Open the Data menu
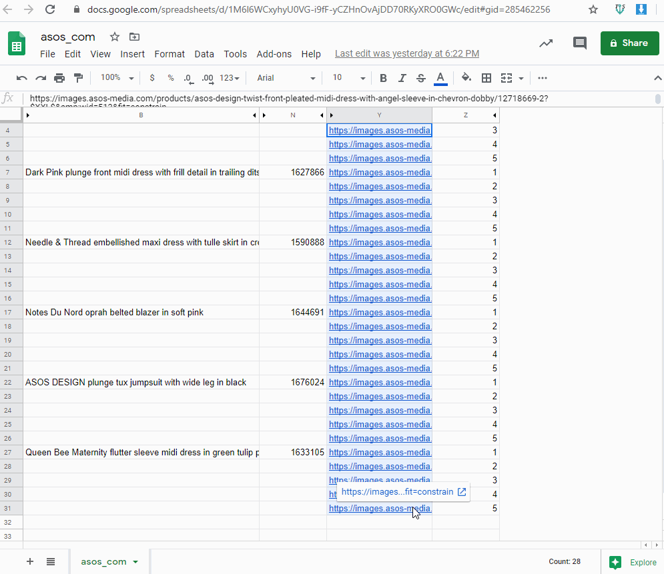Viewport: 664px width, 574px height. (204, 54)
